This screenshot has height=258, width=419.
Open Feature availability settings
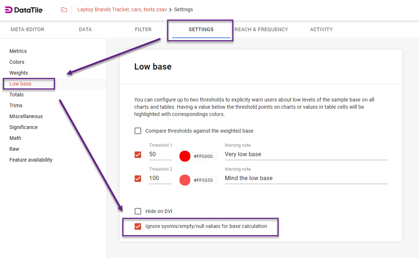click(x=31, y=160)
